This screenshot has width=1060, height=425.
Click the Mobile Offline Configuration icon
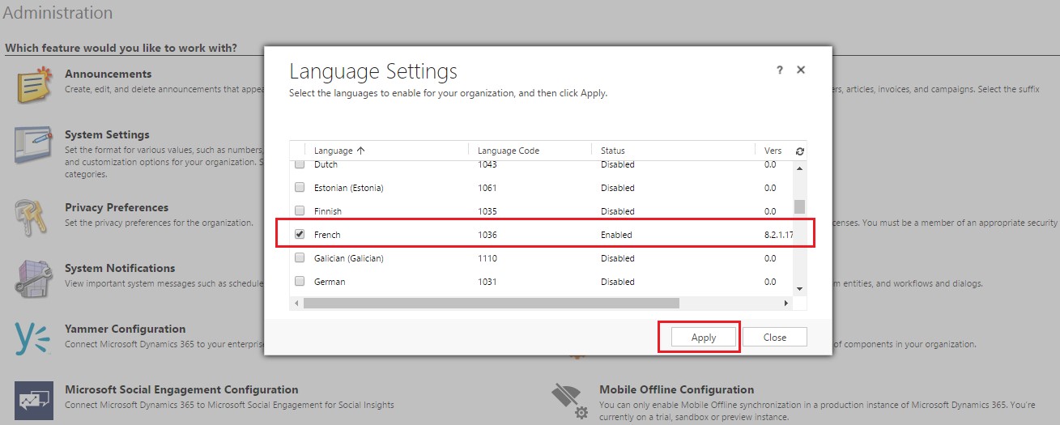click(570, 401)
